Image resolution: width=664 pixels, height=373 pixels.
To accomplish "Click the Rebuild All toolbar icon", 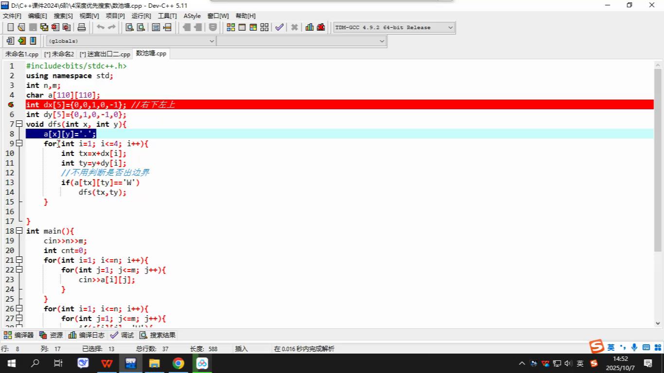I will click(264, 28).
